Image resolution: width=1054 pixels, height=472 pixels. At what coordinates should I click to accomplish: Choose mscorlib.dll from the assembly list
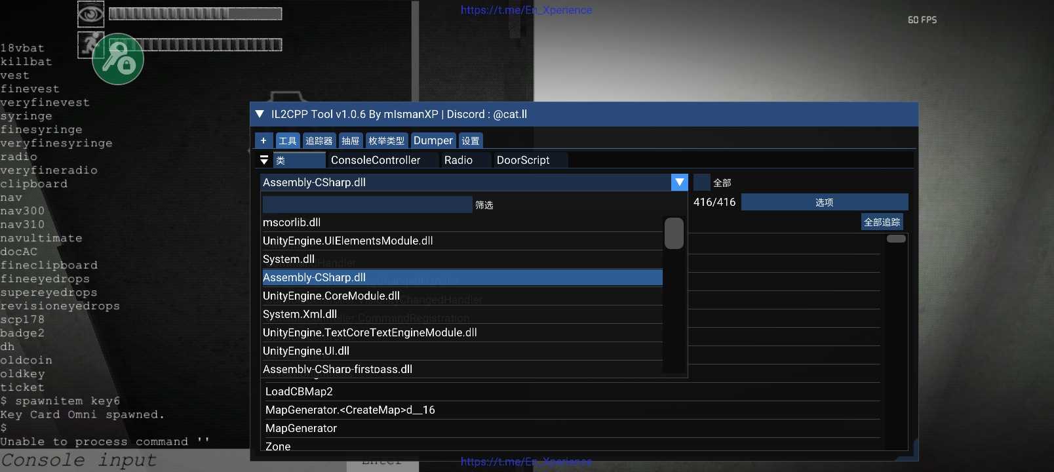tap(292, 222)
